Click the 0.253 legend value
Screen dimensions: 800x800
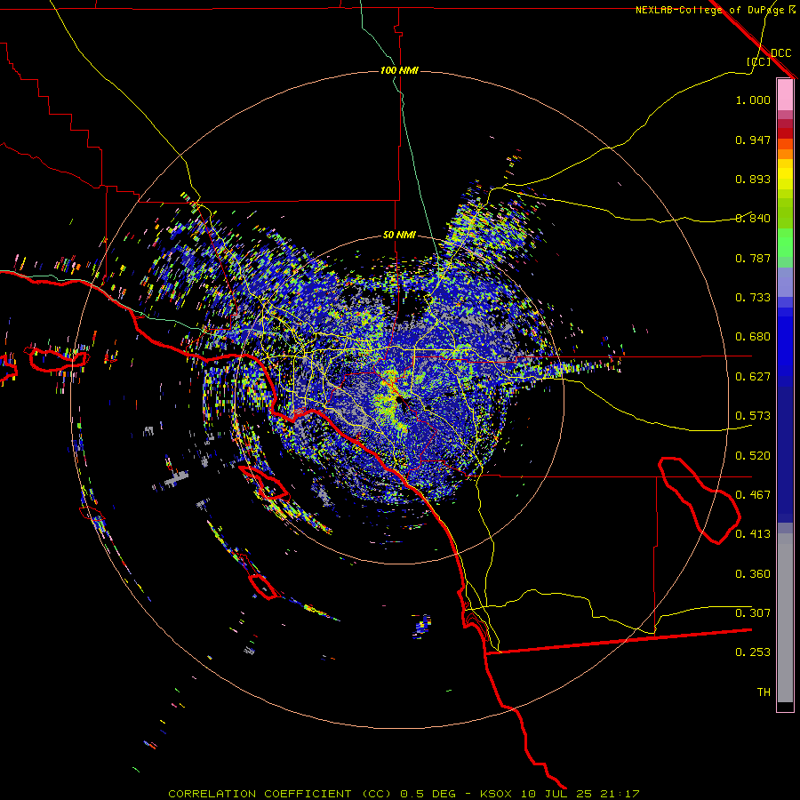[753, 652]
